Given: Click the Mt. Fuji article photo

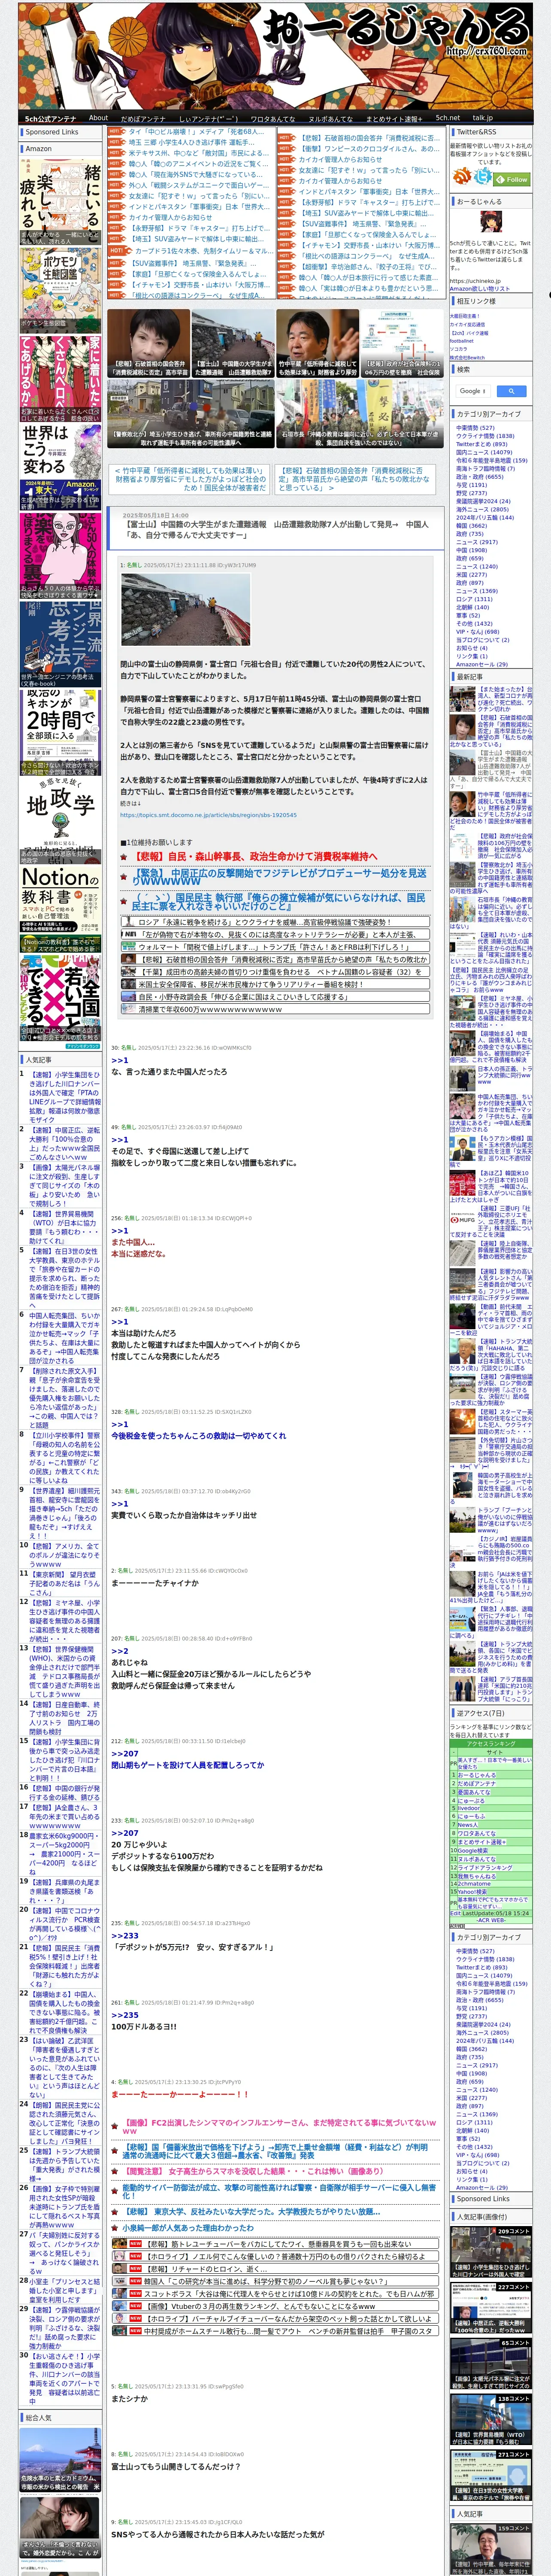Looking at the screenshot, I should click(x=185, y=610).
